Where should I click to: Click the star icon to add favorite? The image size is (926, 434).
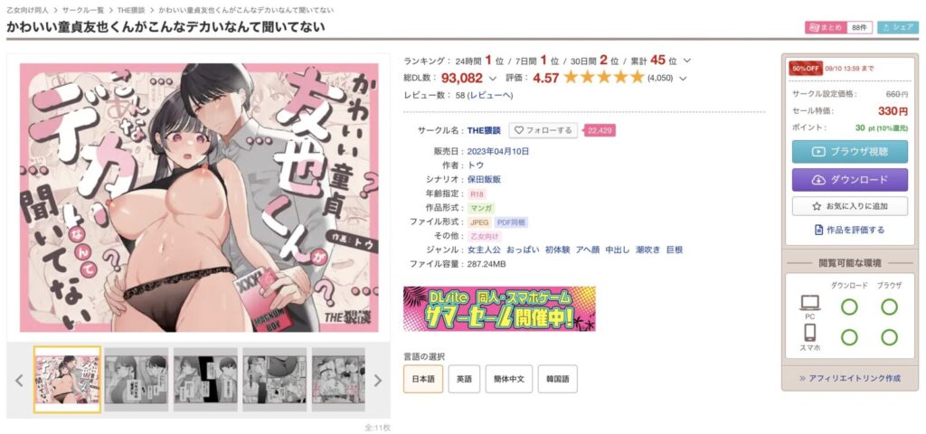(817, 206)
